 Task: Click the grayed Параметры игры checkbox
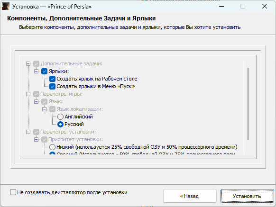36,94
